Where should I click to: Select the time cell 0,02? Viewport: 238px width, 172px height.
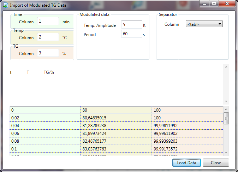click(45, 118)
